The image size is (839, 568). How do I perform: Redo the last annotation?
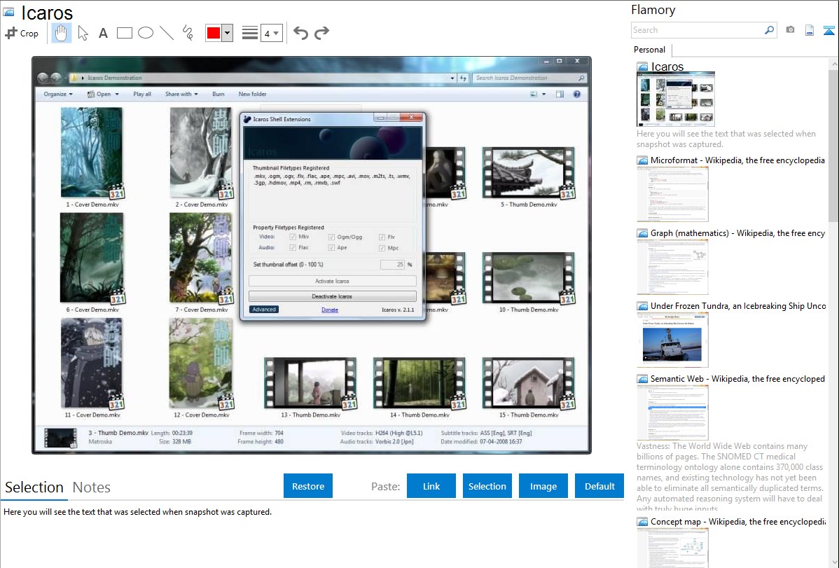coord(321,33)
